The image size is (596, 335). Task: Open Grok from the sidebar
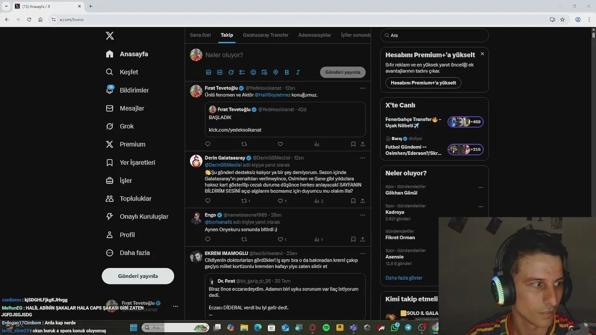pyautogui.click(x=120, y=126)
